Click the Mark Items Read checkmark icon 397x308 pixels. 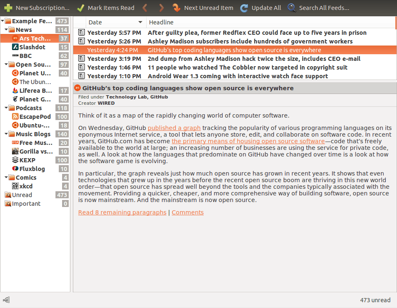(x=80, y=8)
